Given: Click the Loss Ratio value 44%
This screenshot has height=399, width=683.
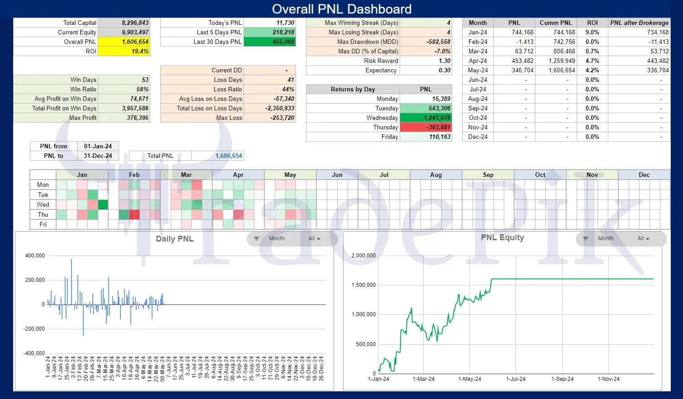Looking at the screenshot, I should [270, 89].
